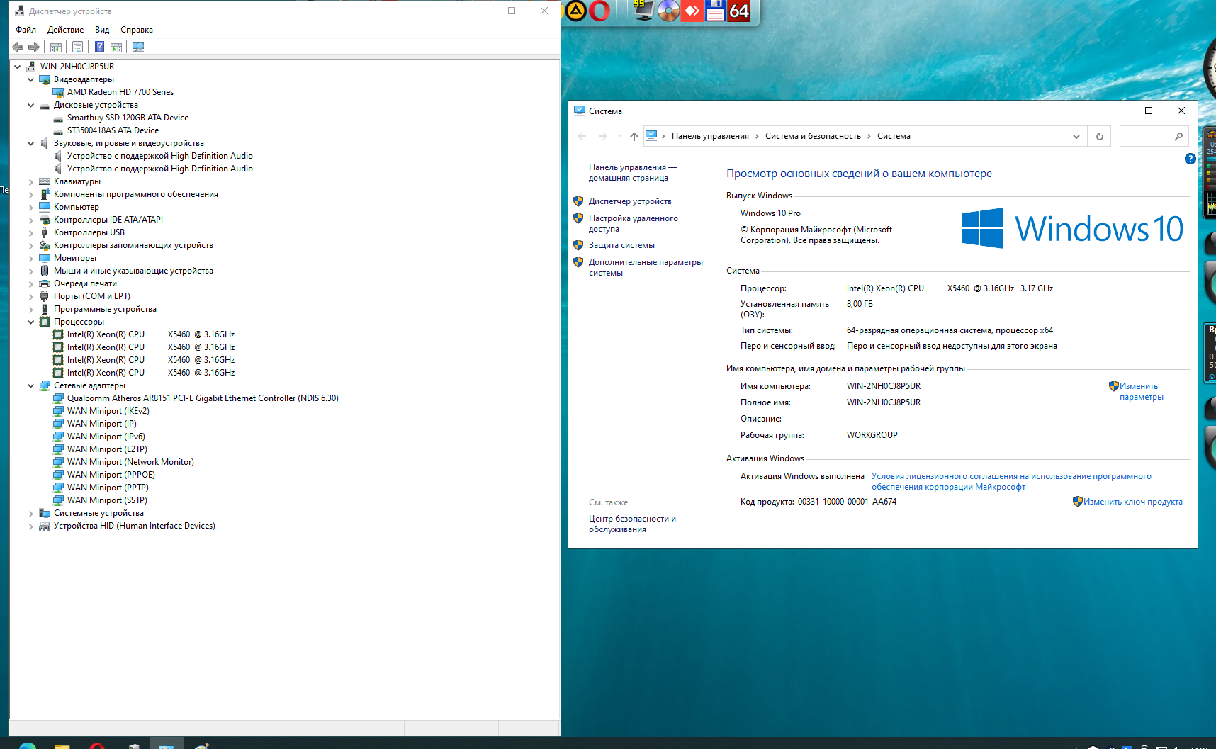
Task: Open the Вид menu
Action: click(102, 30)
